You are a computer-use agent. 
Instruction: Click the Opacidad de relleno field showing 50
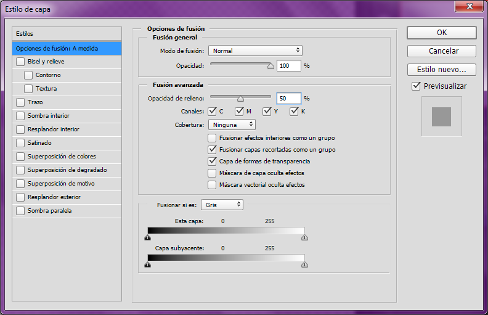pos(289,99)
